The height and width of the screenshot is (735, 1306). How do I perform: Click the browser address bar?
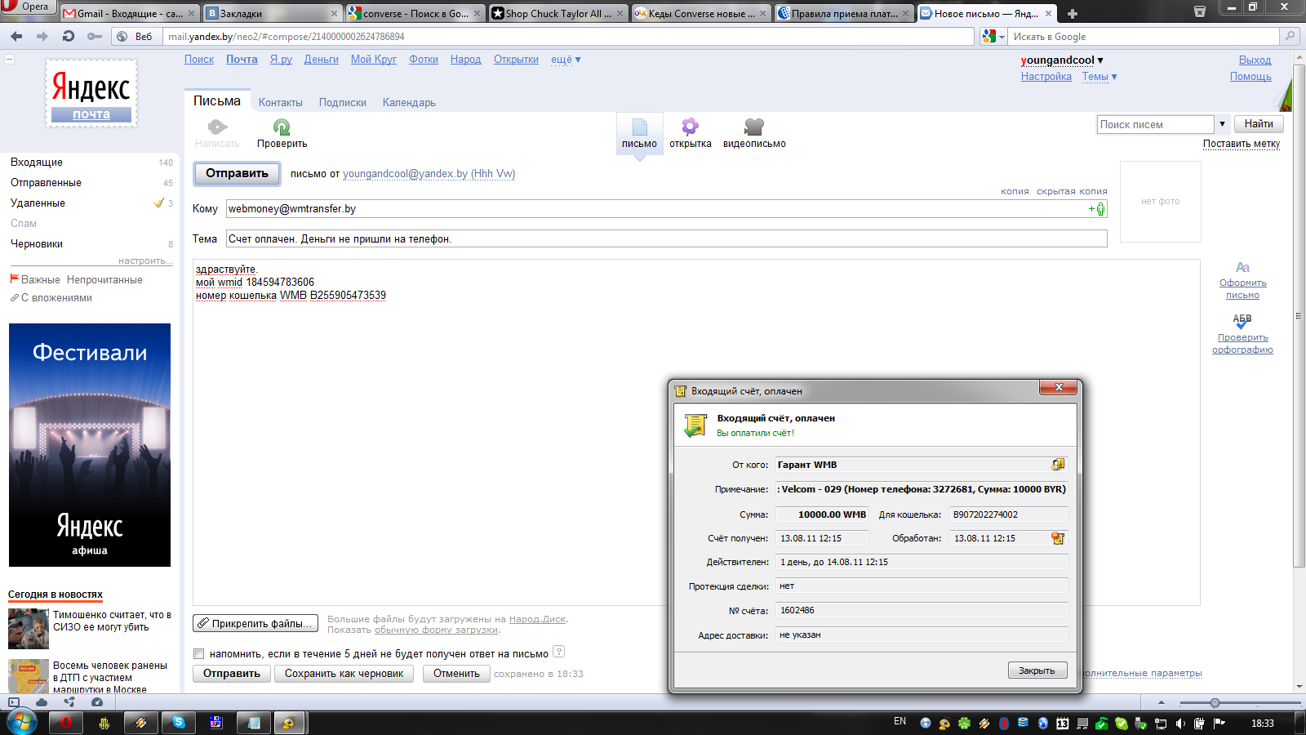(569, 37)
